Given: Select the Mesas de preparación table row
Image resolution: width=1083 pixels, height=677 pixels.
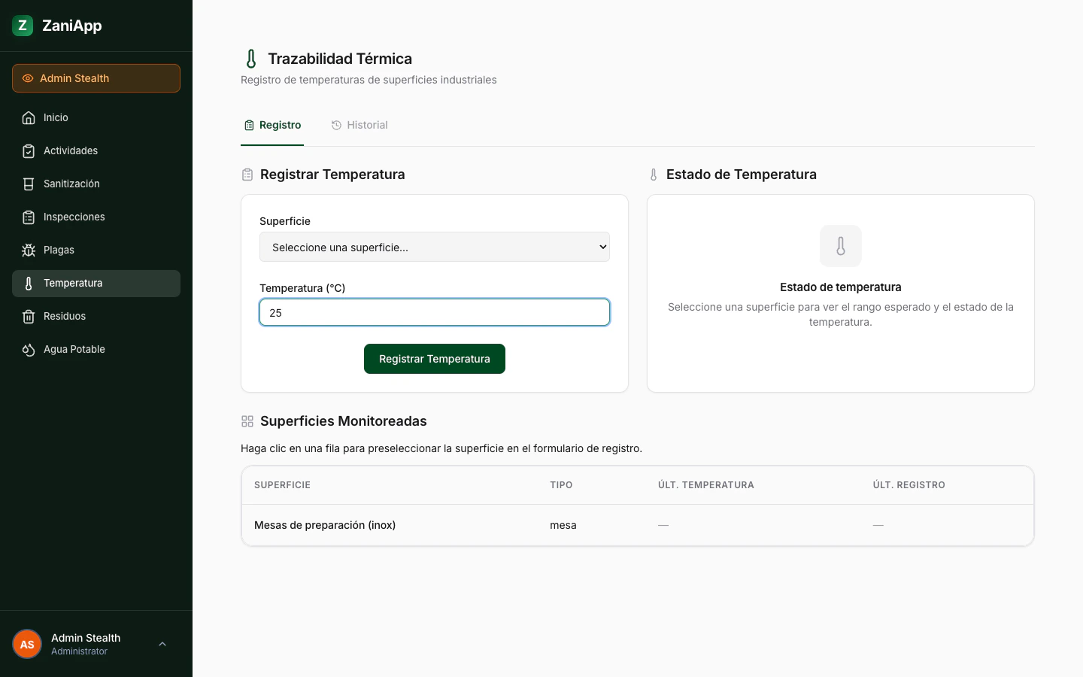Looking at the screenshot, I should 526,525.
